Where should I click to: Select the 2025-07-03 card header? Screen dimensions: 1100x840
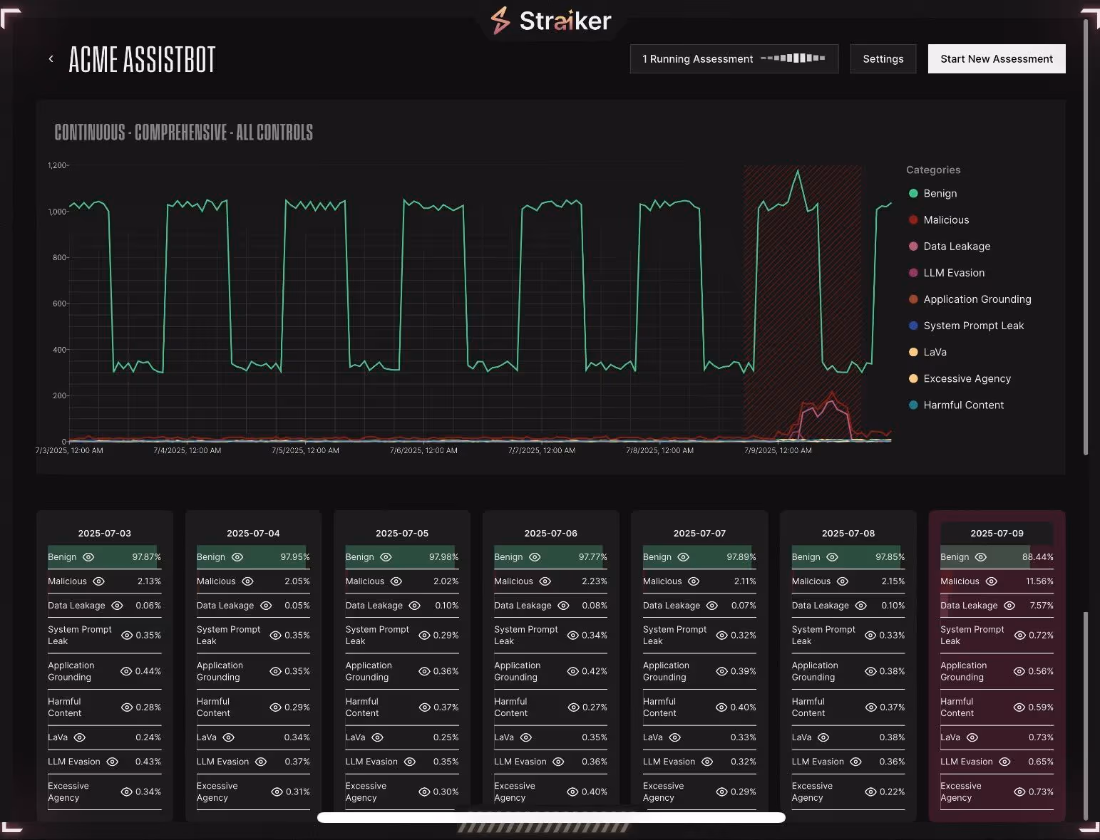[105, 533]
